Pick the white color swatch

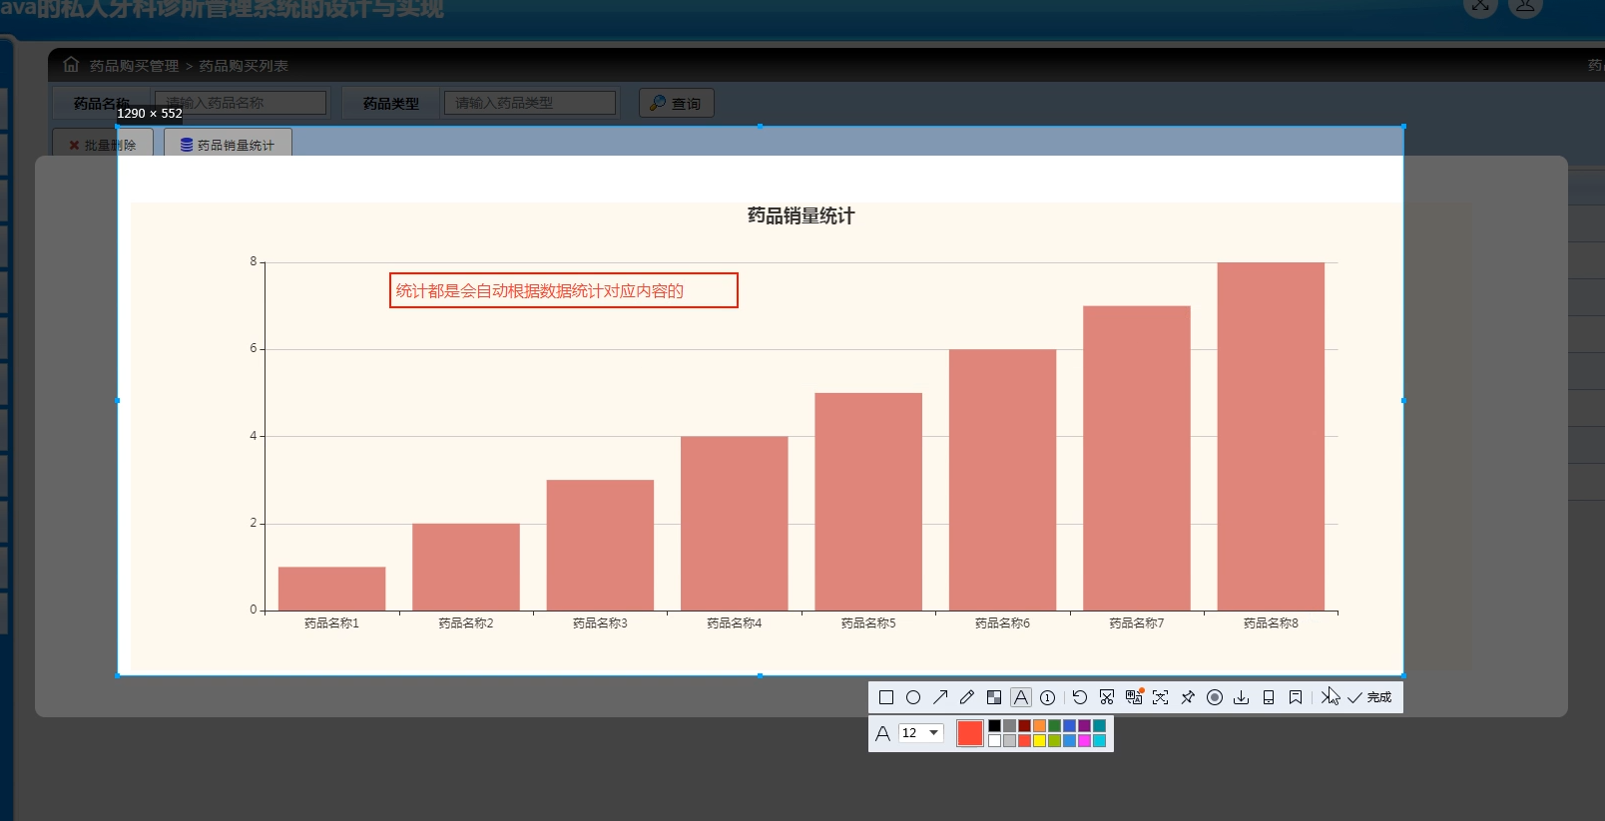coord(994,741)
